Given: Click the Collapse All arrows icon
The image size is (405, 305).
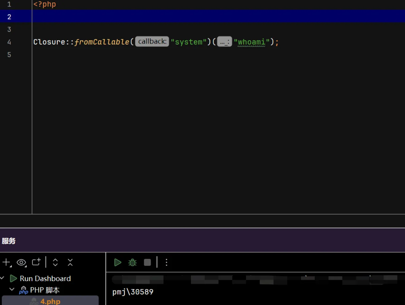Looking at the screenshot, I should [x=70, y=262].
